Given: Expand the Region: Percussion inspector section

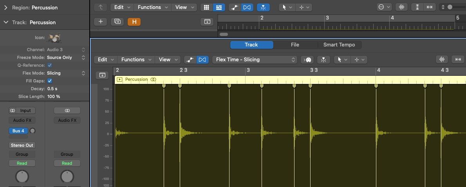Looking at the screenshot, I should pos(5,8).
